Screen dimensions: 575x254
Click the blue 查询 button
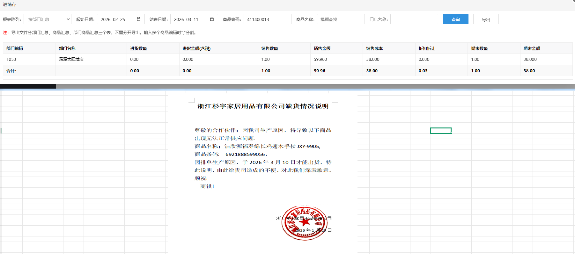[455, 19]
